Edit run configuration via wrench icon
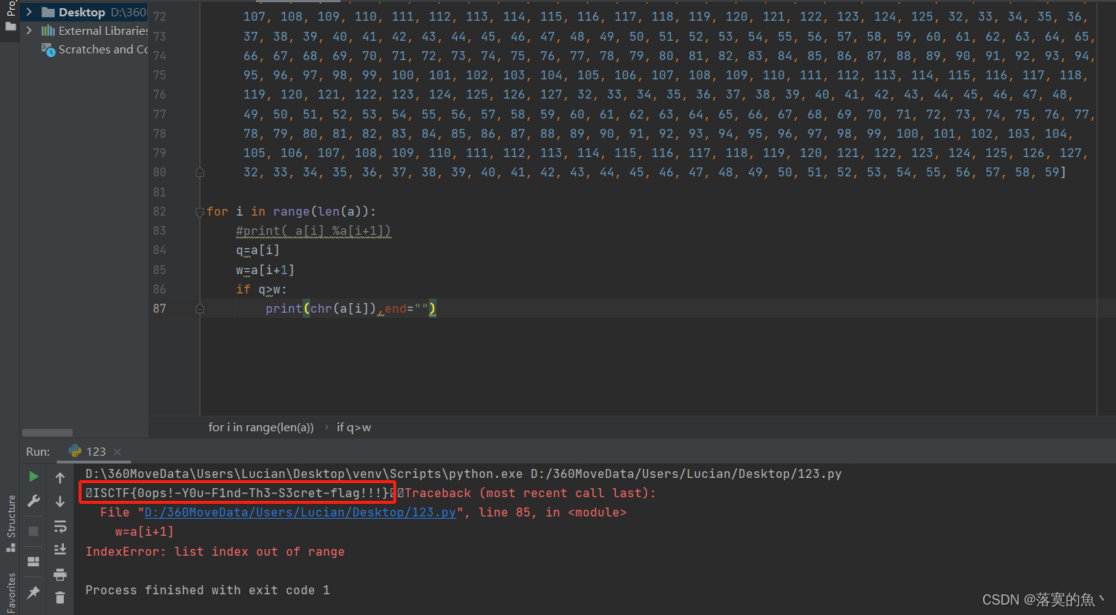1116x615 pixels. pyautogui.click(x=33, y=502)
